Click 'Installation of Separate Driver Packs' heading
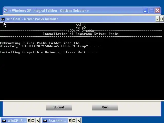The width and height of the screenshot is (164, 123). point(81,34)
